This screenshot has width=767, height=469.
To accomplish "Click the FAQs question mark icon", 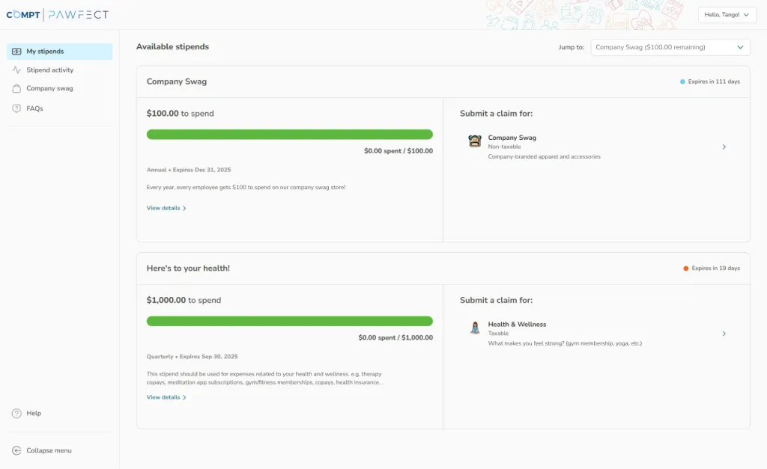I will pos(16,108).
